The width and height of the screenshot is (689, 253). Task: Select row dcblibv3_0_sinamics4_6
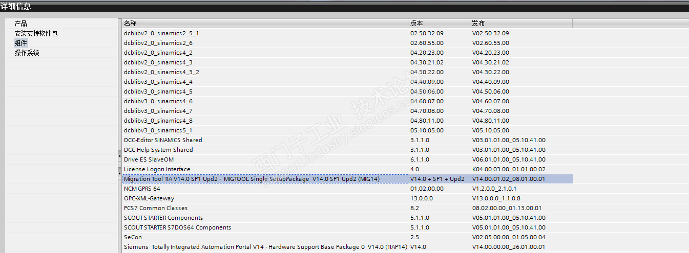tap(347, 101)
